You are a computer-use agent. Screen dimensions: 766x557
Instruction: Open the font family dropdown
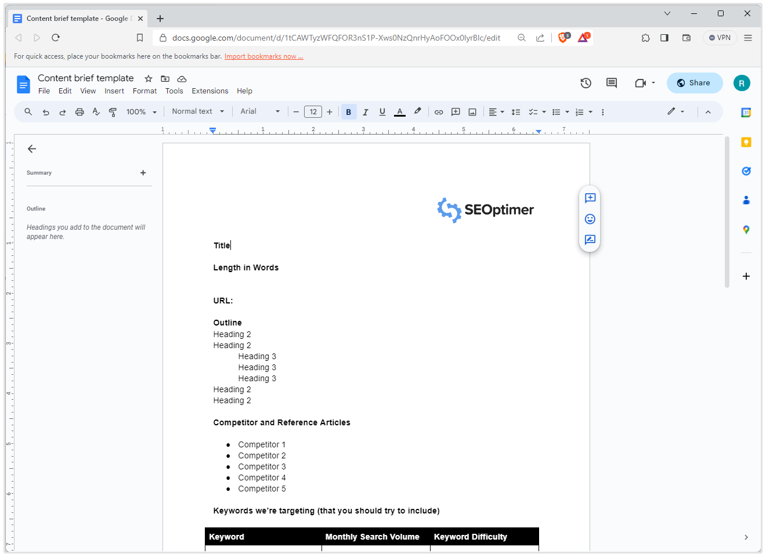[259, 111]
